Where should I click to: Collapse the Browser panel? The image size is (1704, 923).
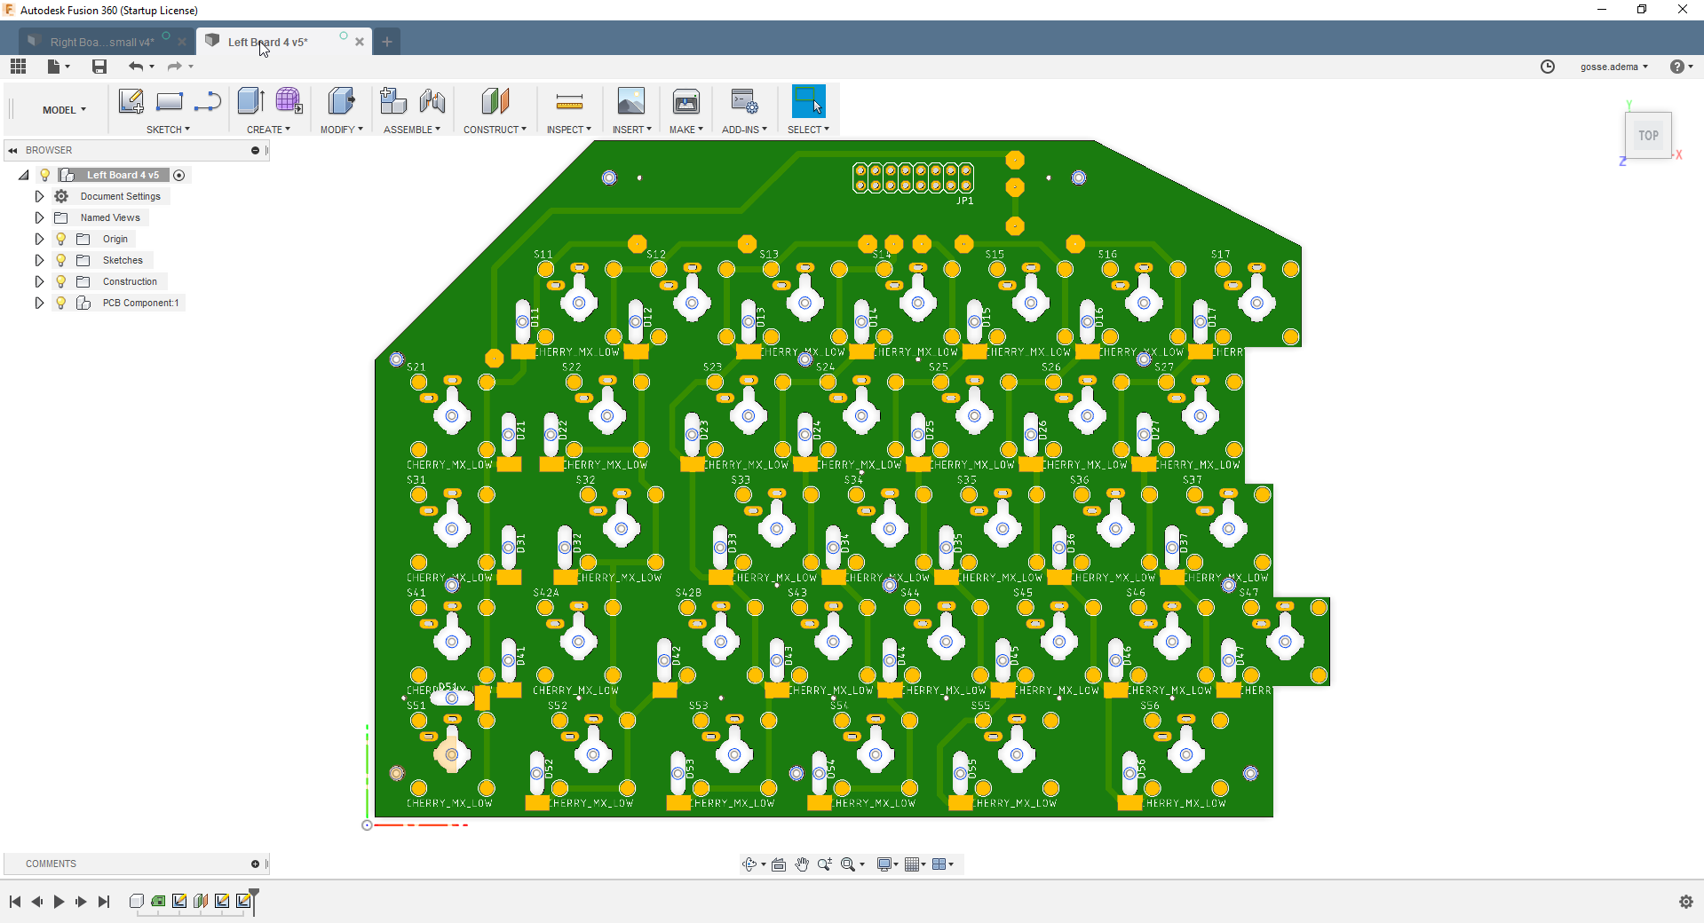12,149
